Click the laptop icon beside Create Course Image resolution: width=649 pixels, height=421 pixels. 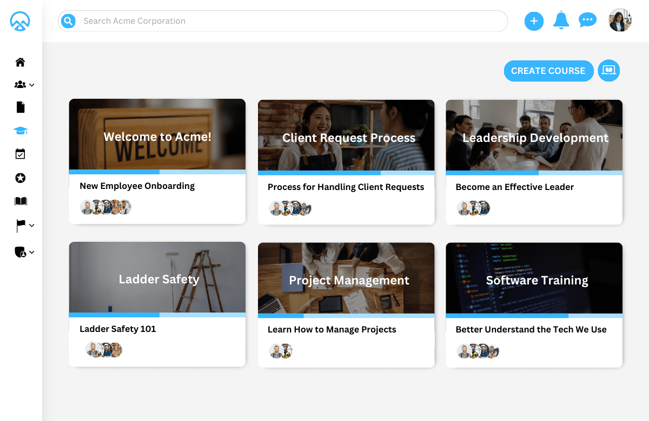pos(608,71)
